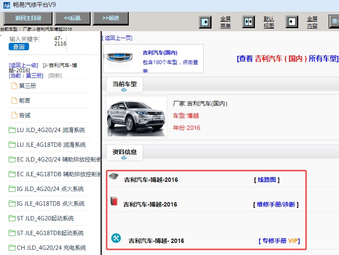
Task: Click the page icon beside 第三册
Action: pyautogui.click(x=14, y=86)
